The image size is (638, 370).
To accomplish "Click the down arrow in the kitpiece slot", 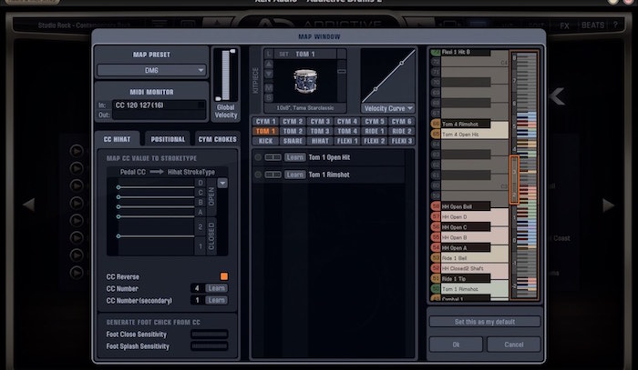I will click(269, 75).
